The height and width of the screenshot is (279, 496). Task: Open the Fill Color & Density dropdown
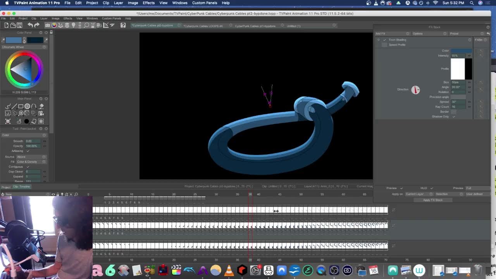[x=31, y=162]
